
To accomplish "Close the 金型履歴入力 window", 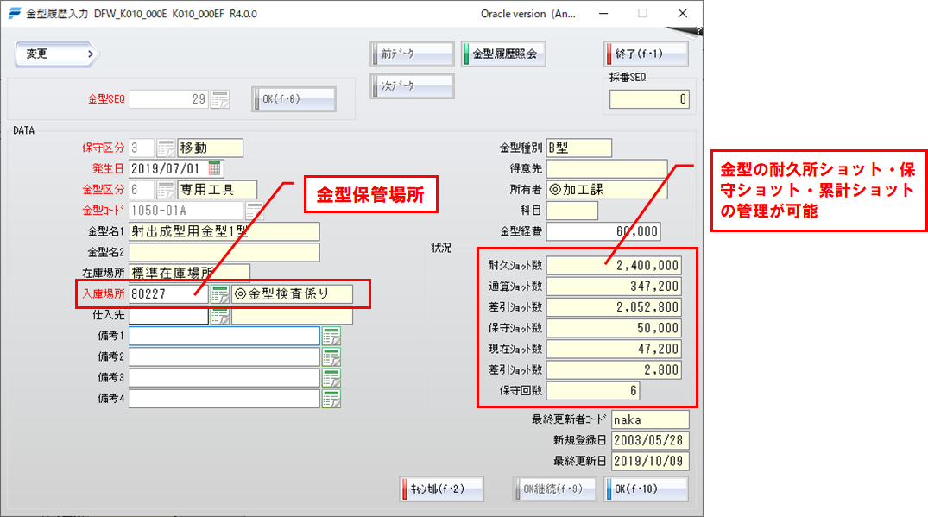I will point(682,13).
